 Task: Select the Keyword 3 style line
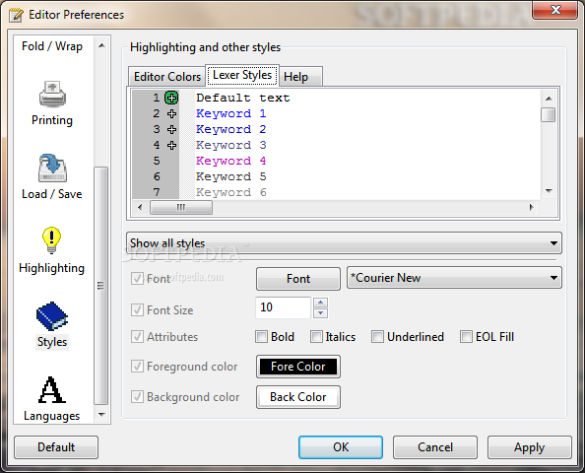click(230, 145)
